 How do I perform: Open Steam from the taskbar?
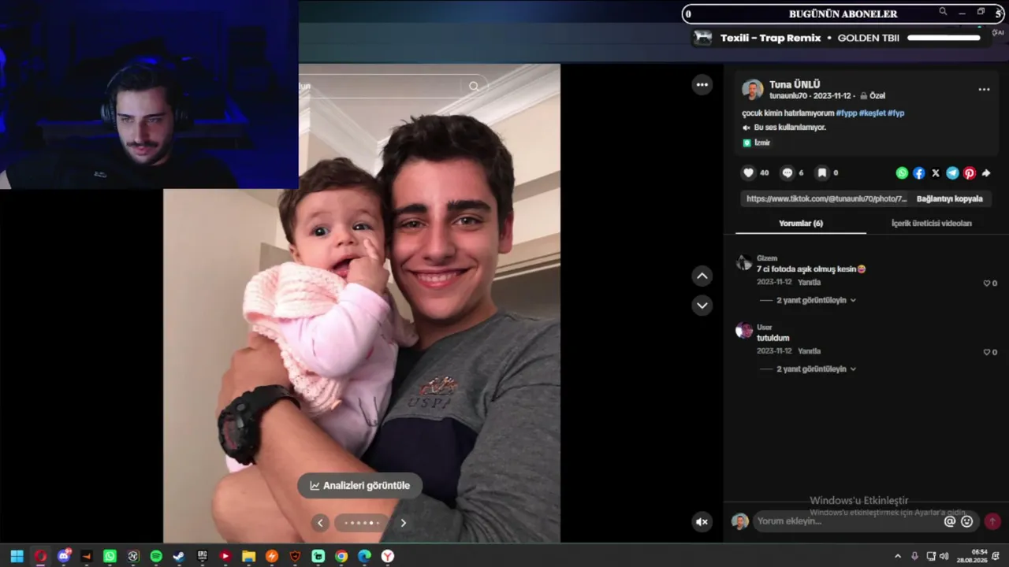coord(179,556)
